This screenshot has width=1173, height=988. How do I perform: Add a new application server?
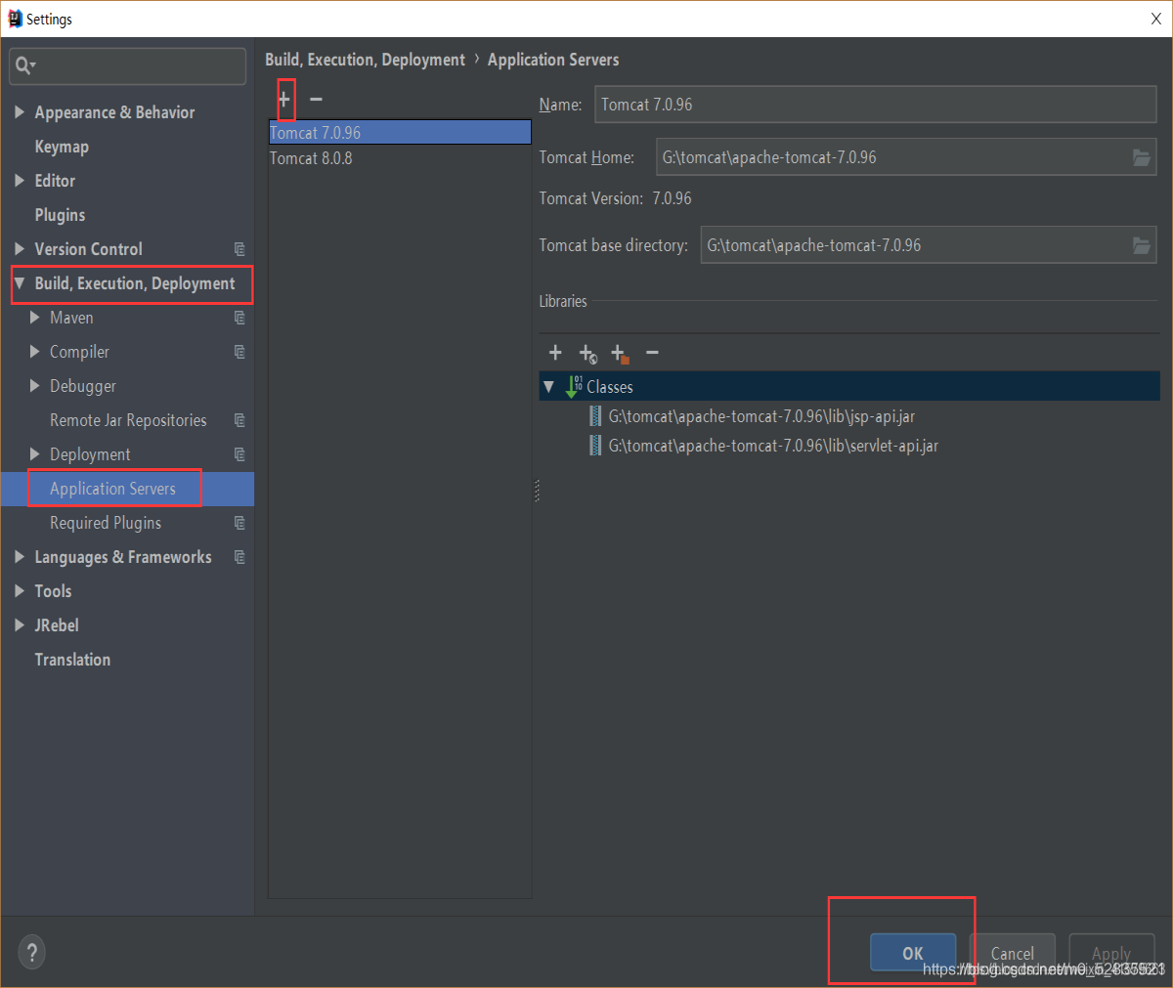[x=284, y=100]
